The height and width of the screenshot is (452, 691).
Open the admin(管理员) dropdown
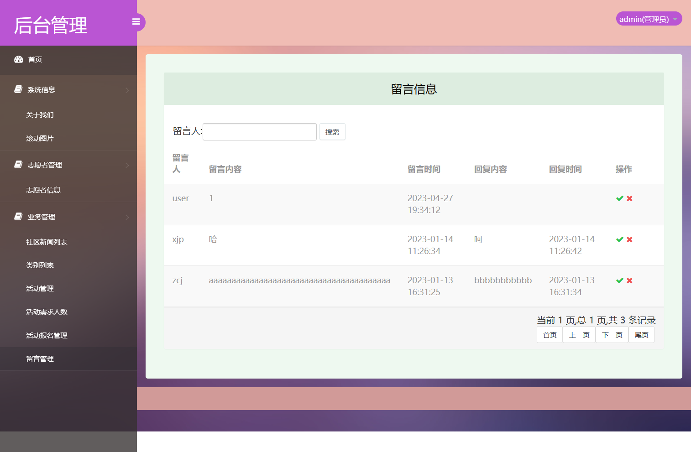(649, 19)
